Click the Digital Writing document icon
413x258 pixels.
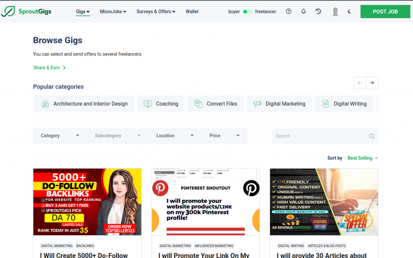click(x=325, y=104)
